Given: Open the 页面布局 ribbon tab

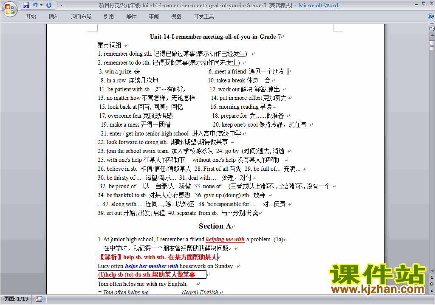Looking at the screenshot, I should pos(81,17).
